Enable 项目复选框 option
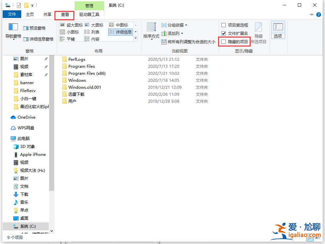This screenshot has height=244, width=325. 224,25
